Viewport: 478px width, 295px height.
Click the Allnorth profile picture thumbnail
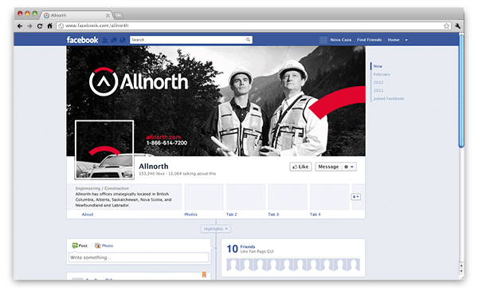(x=104, y=149)
